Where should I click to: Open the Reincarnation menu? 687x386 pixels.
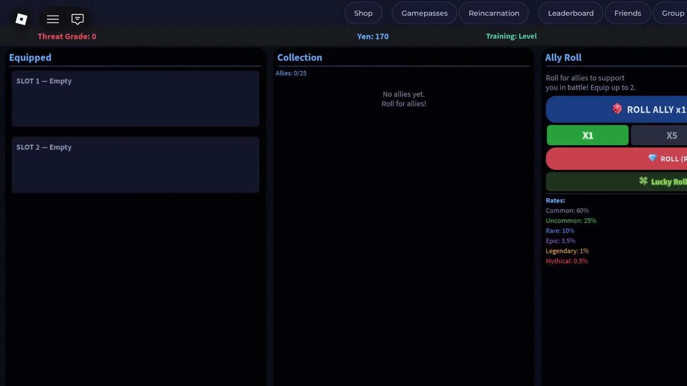coord(494,13)
